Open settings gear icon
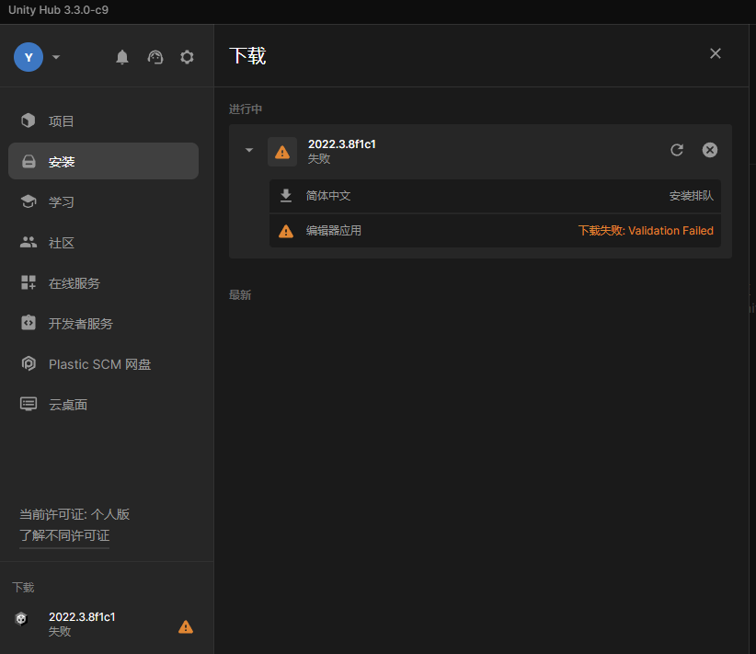This screenshot has width=756, height=654. pyautogui.click(x=187, y=57)
